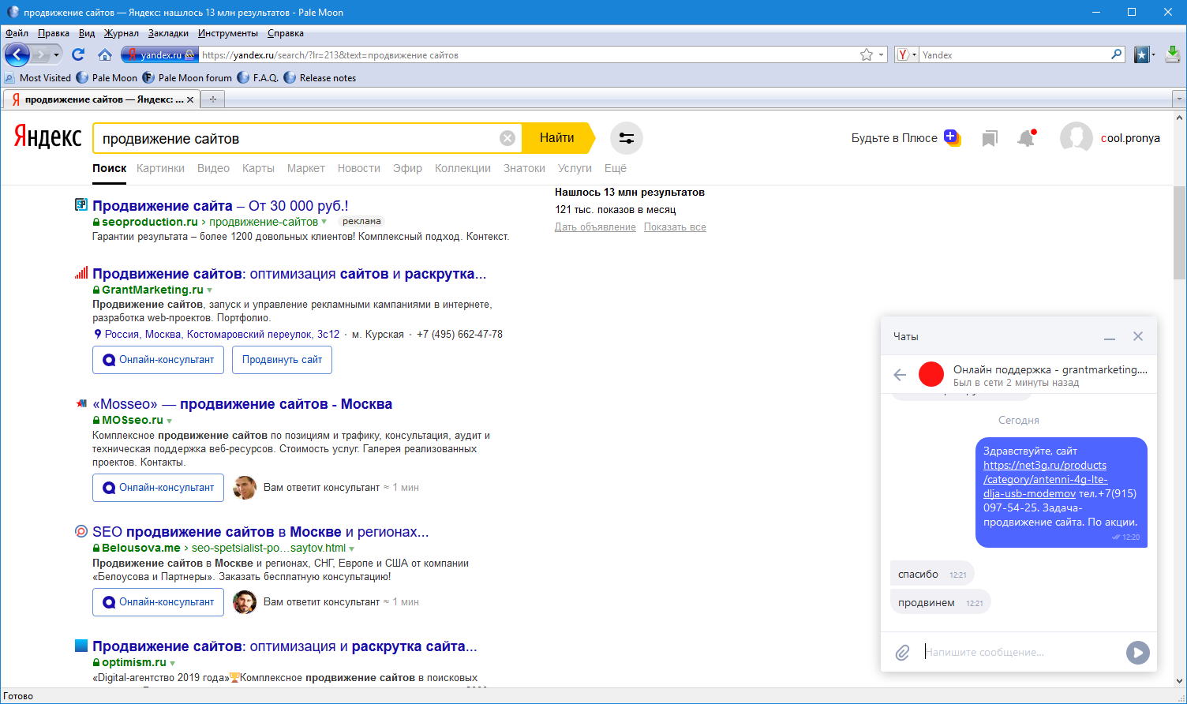Switch to the Новости search tab
The width and height of the screenshot is (1187, 704).
[x=359, y=168]
